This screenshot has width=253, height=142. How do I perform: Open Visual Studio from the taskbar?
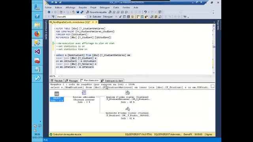[37, 52]
